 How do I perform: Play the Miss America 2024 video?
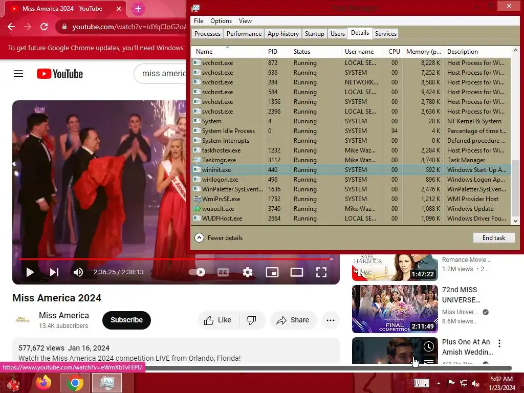pos(30,272)
